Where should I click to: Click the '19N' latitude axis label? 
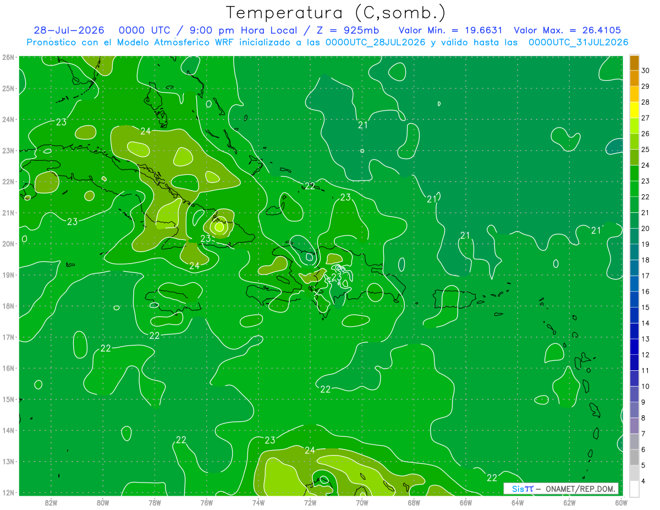(8, 275)
